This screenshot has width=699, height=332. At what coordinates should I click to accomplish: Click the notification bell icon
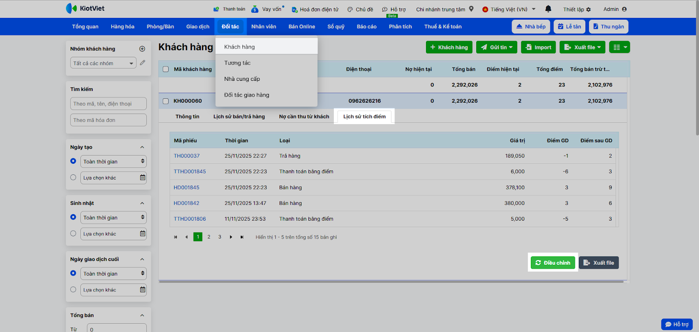click(548, 9)
